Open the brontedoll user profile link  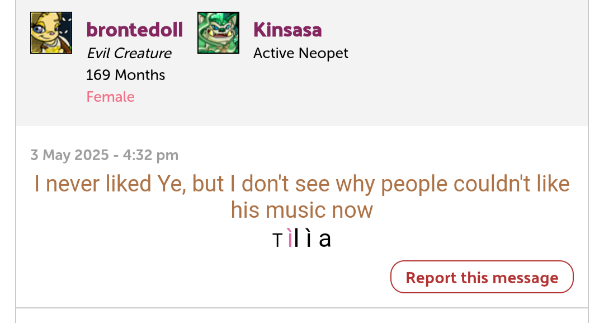tap(134, 30)
